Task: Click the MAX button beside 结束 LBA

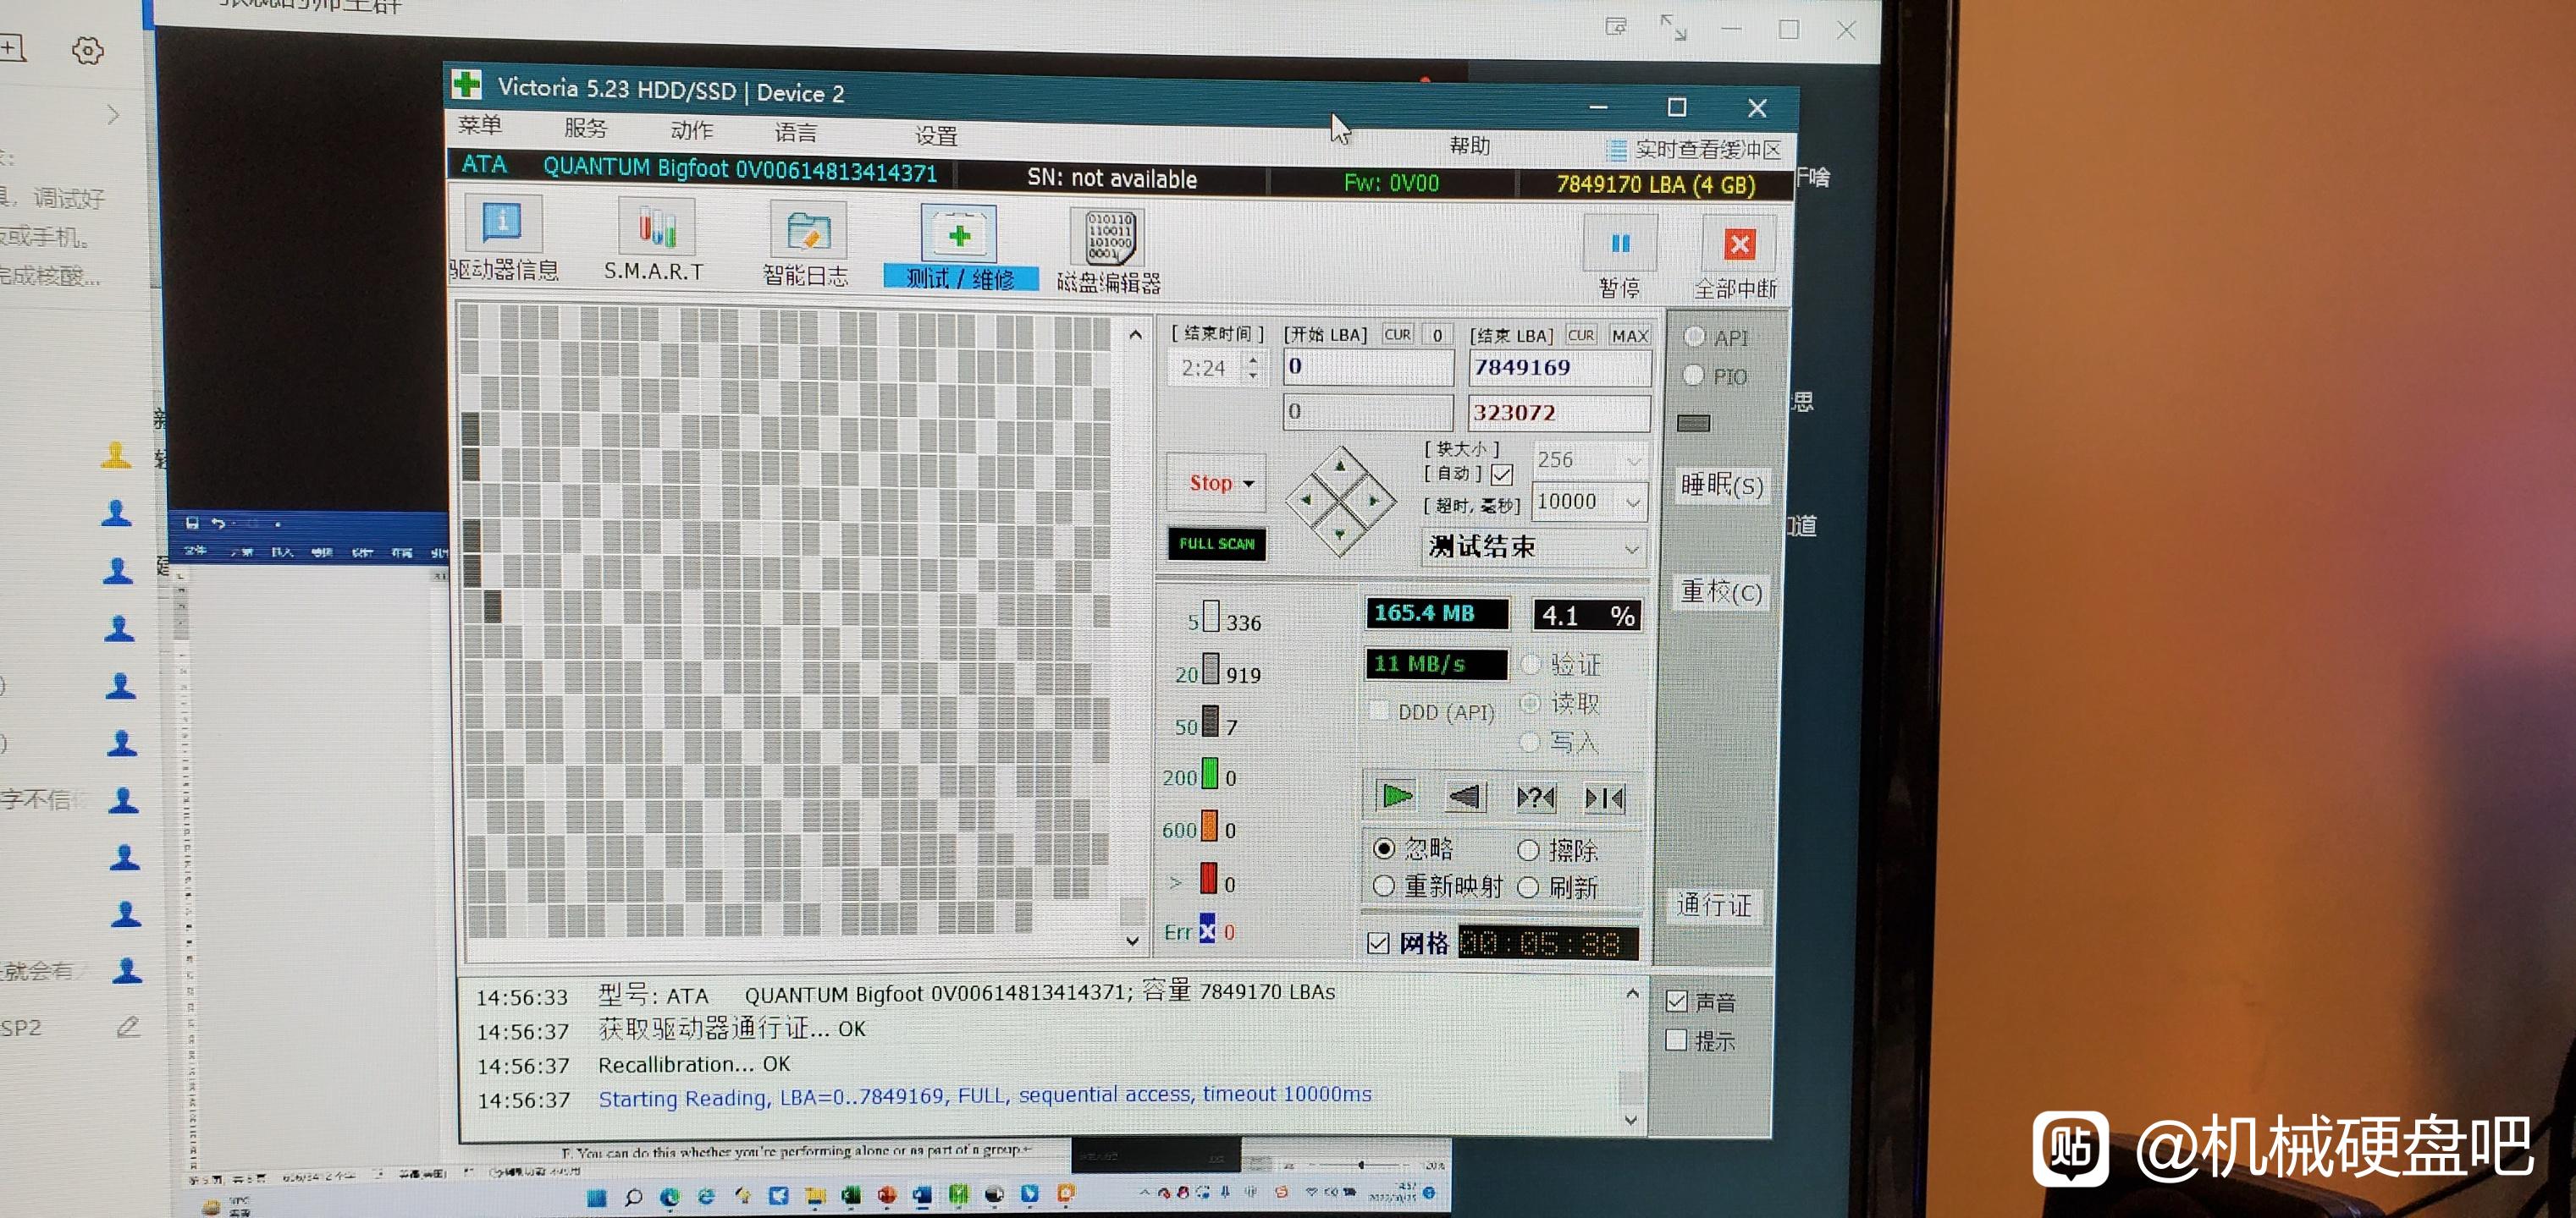Action: [1629, 336]
